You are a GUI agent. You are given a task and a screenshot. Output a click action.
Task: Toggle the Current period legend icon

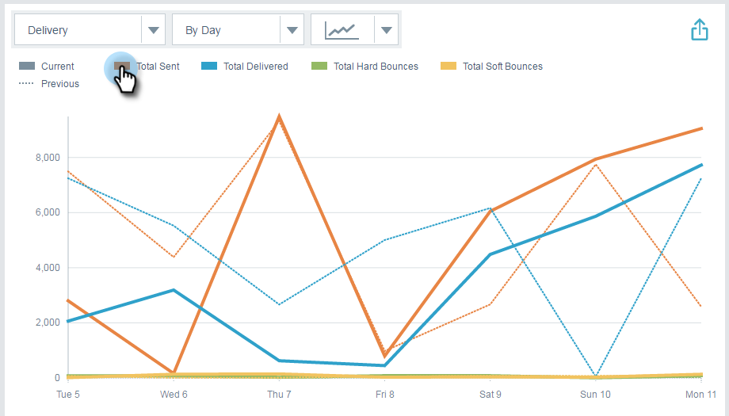(x=27, y=66)
